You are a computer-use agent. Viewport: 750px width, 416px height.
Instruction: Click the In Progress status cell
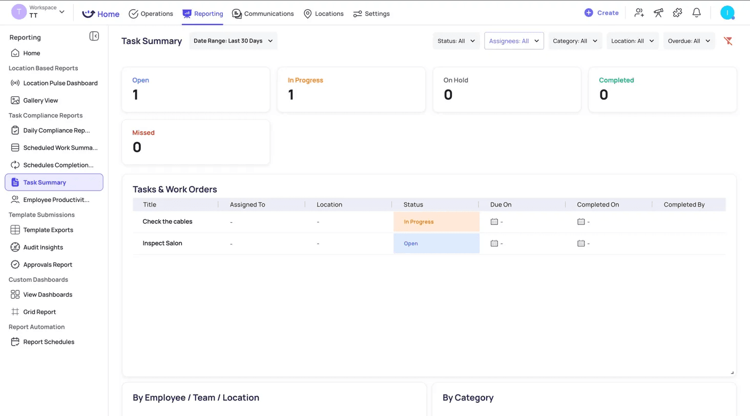[436, 222]
